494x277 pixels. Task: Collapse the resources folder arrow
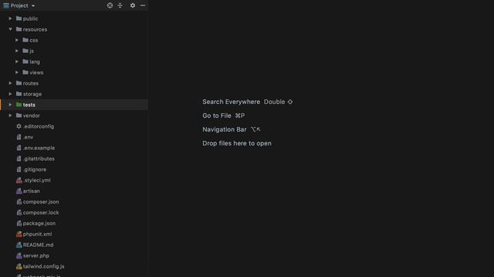(10, 29)
